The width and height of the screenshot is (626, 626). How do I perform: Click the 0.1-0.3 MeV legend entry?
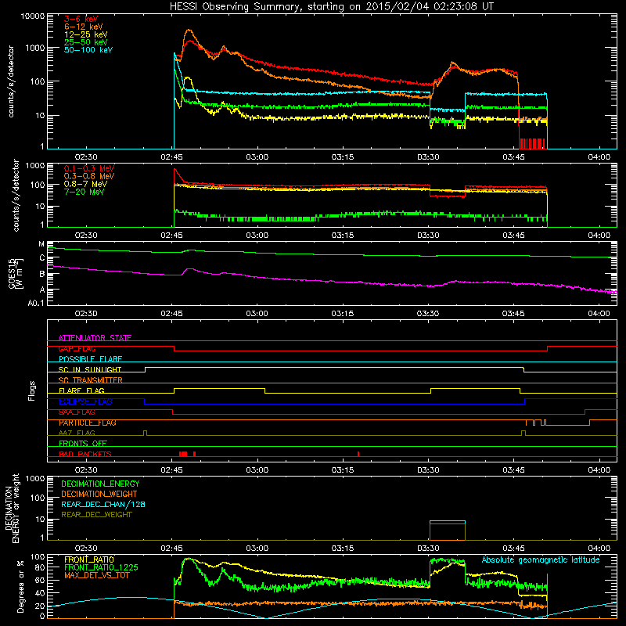coord(89,168)
